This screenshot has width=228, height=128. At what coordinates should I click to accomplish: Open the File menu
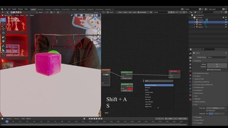[x=5, y=9]
